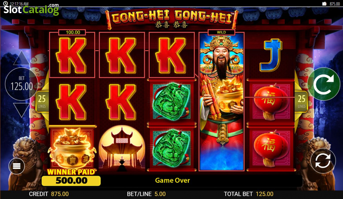The height and width of the screenshot is (199, 343).
Task: Click the 125.00 bet amount circle
Action: [x=22, y=84]
